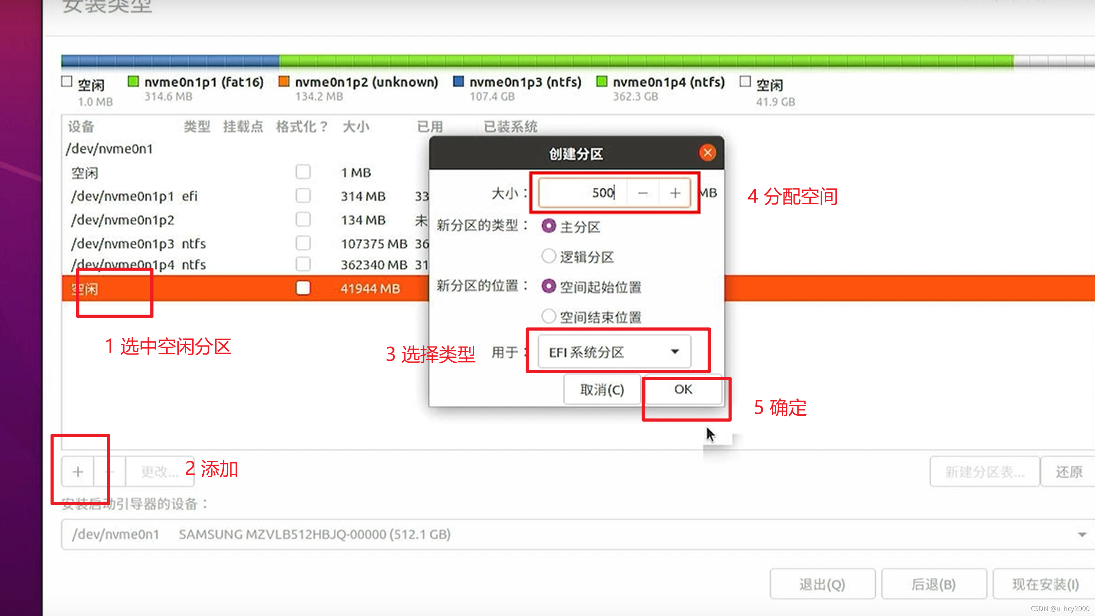
Task: Click the 取消(C) cancel button
Action: (602, 389)
